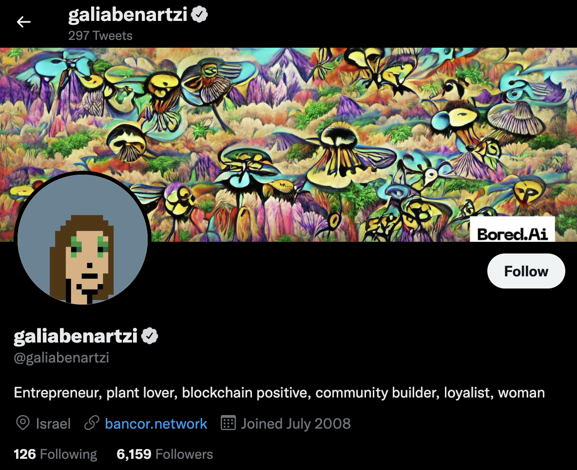Select the @galiabenartzi handle text
Screen dimensions: 577x470
tap(61, 358)
